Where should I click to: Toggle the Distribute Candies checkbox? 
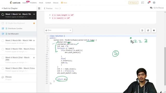click(x=3, y=28)
